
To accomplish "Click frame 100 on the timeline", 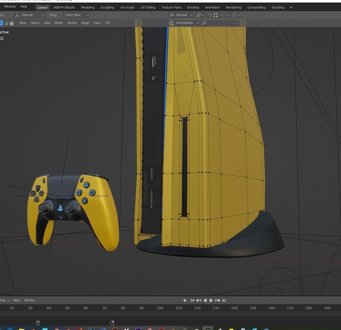I will [x=160, y=308].
